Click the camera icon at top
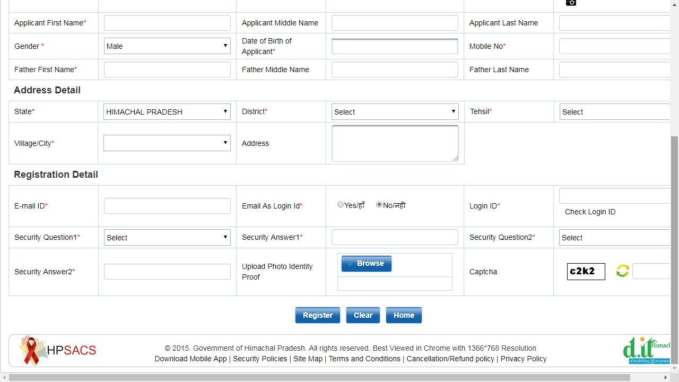679x382 pixels. click(571, 3)
